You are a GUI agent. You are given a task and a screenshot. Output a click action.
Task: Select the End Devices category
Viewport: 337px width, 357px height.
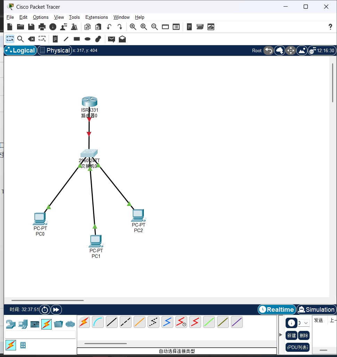click(x=23, y=324)
